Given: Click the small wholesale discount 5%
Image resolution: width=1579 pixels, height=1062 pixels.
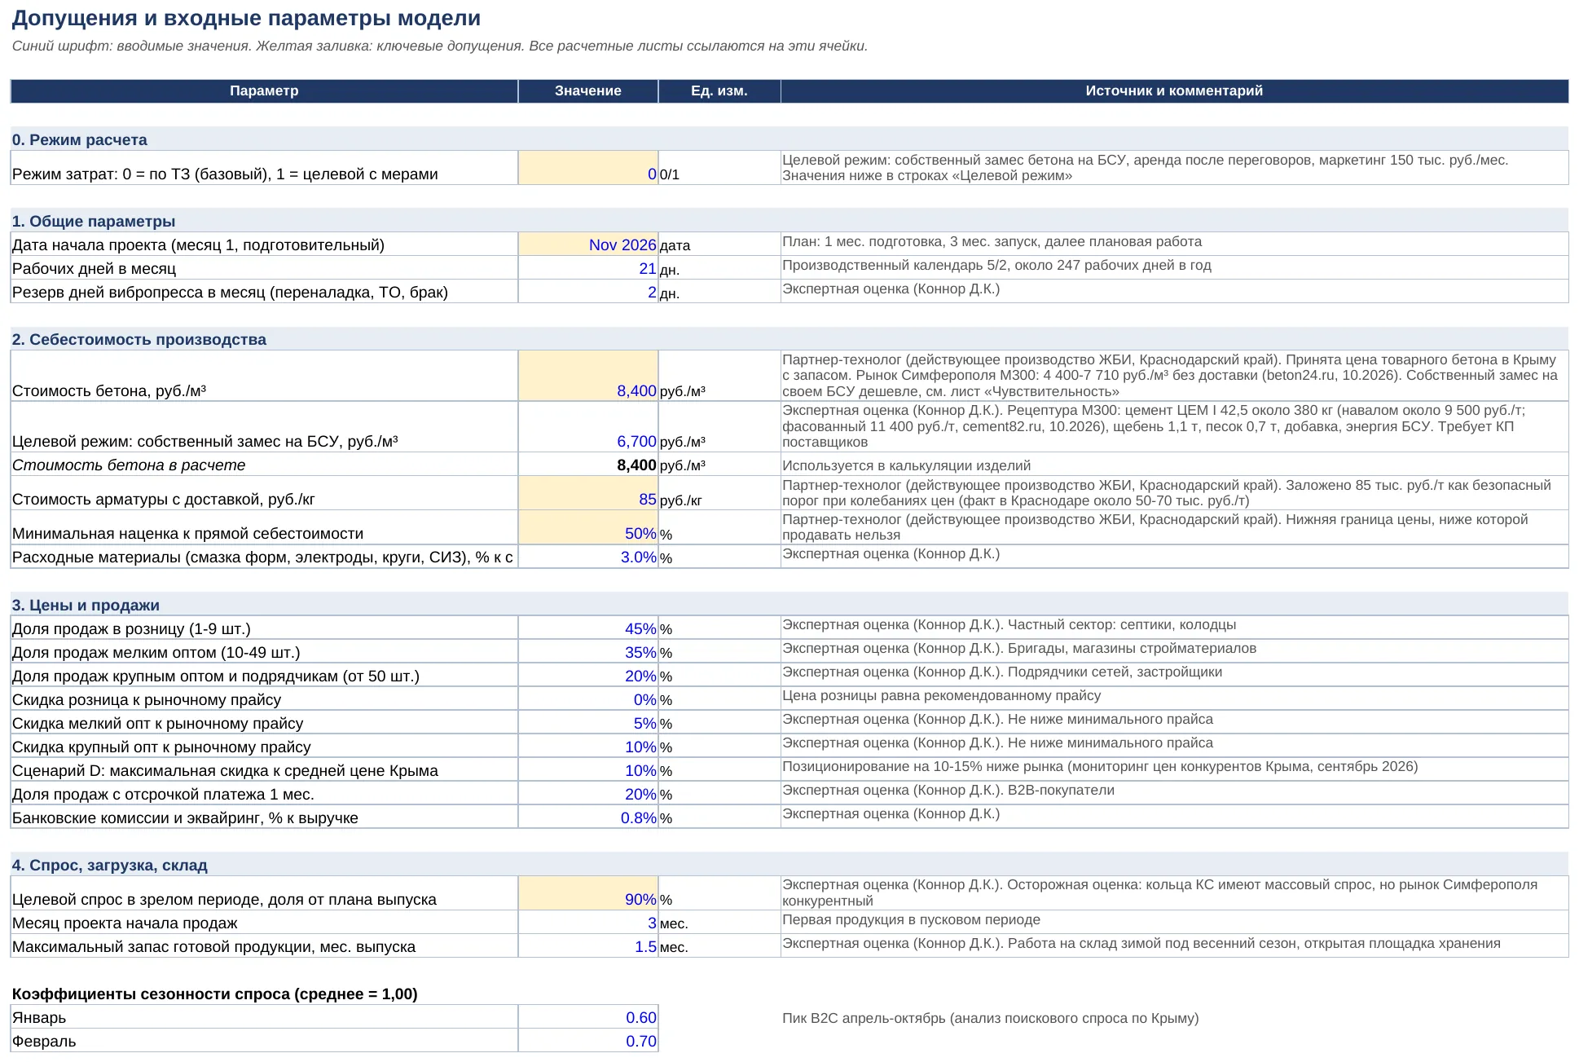Looking at the screenshot, I should click(587, 723).
